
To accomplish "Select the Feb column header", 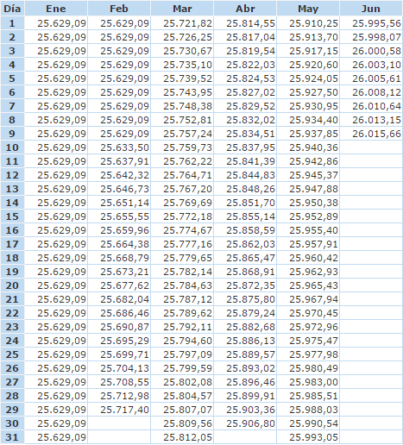I will point(119,9).
